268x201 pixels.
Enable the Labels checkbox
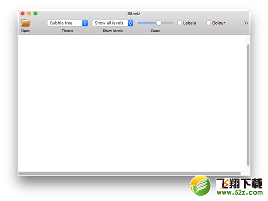(x=180, y=23)
